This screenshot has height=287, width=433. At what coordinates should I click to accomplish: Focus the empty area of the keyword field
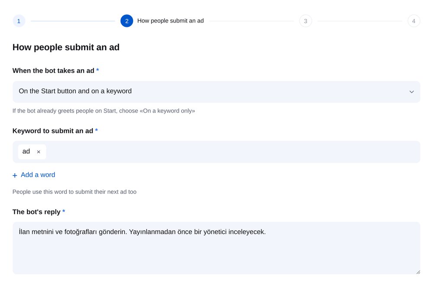tap(232, 152)
